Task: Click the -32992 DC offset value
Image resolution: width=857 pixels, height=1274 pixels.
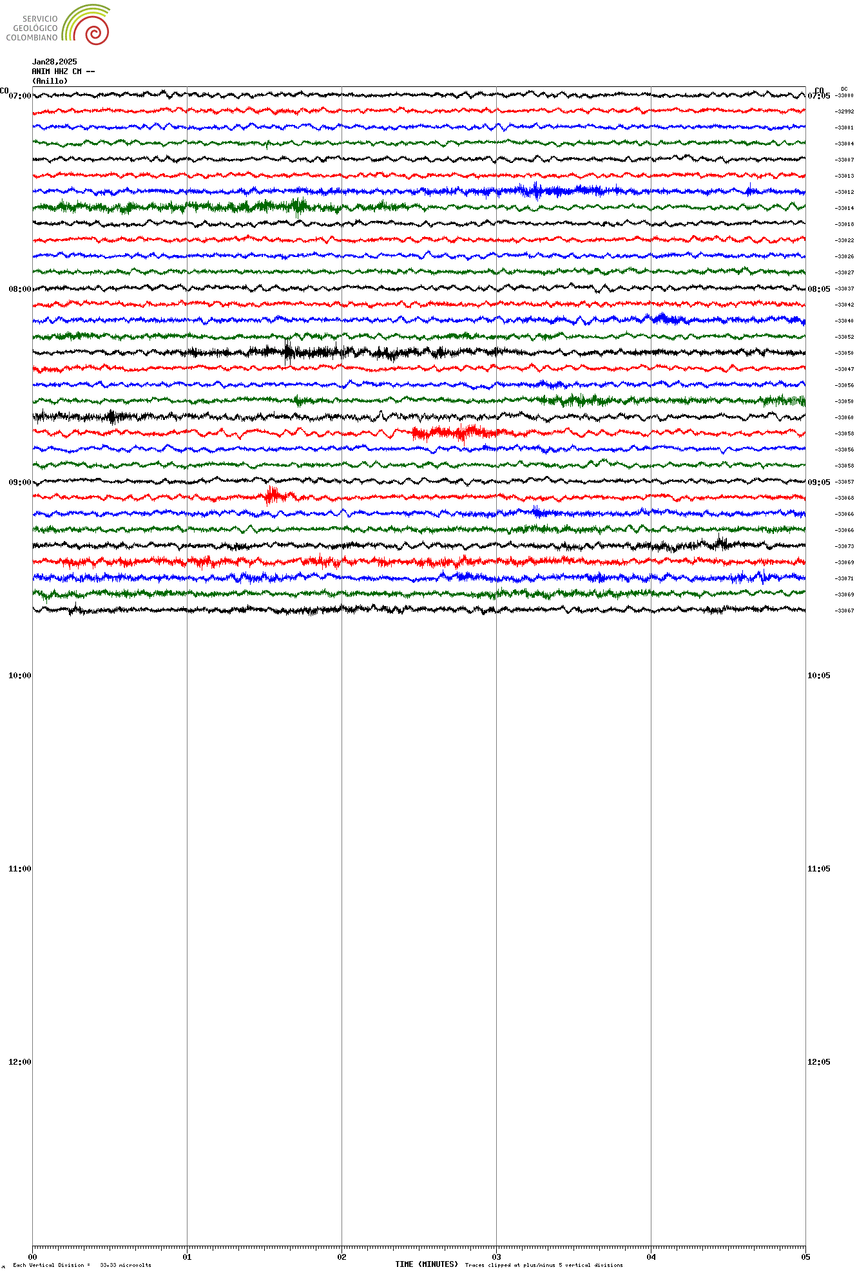Action: [844, 111]
